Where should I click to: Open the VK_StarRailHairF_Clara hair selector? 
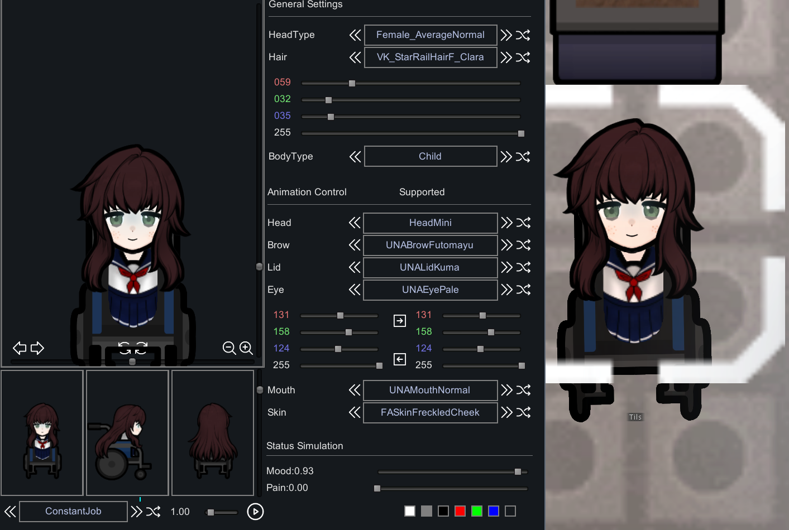tap(431, 57)
